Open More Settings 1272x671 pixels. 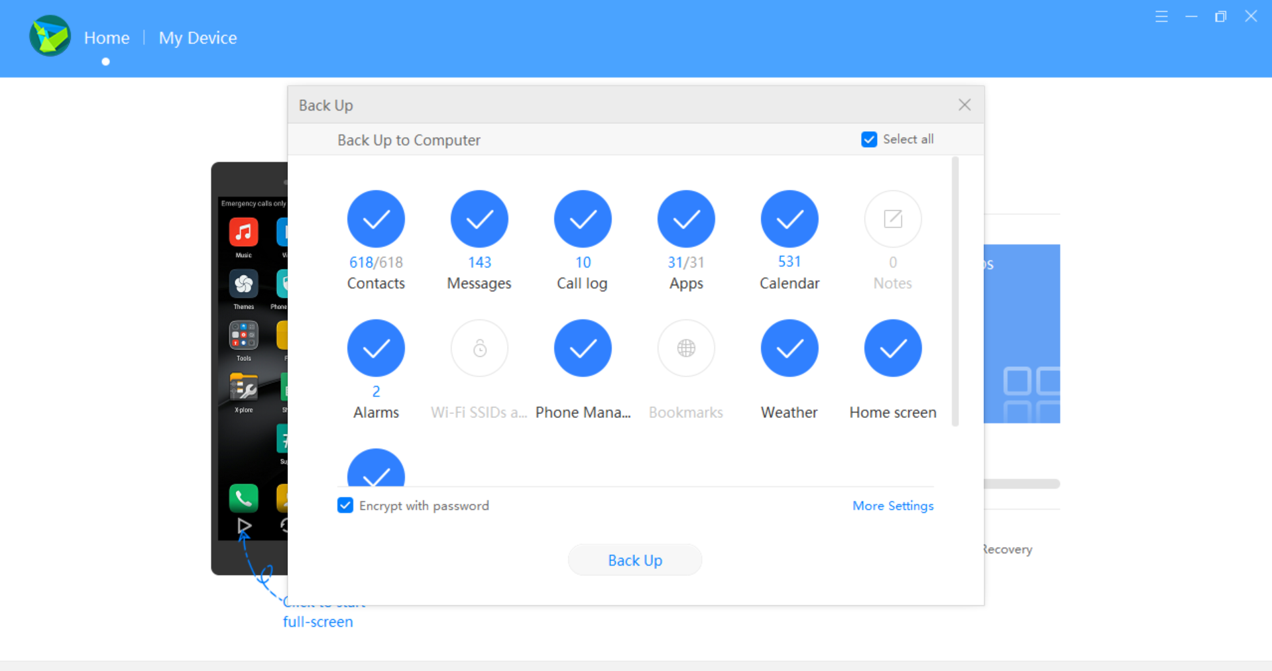pyautogui.click(x=892, y=505)
